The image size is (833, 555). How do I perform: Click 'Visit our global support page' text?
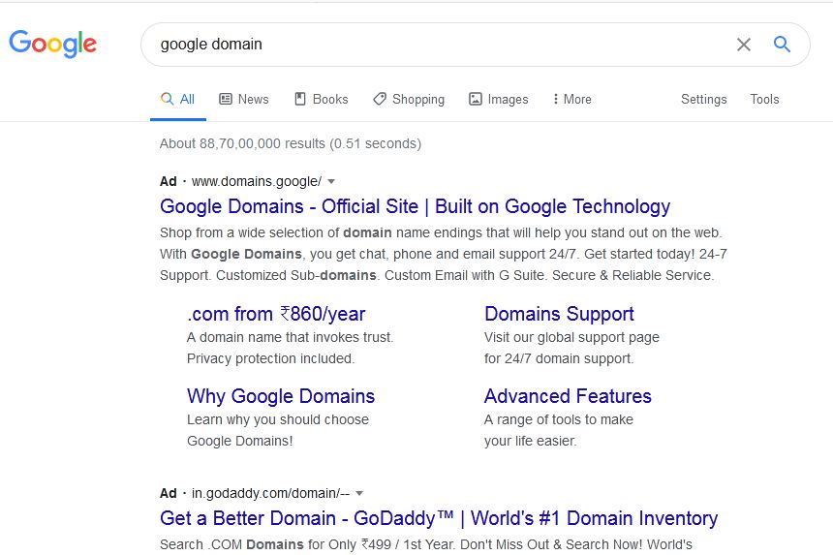pyautogui.click(x=571, y=337)
